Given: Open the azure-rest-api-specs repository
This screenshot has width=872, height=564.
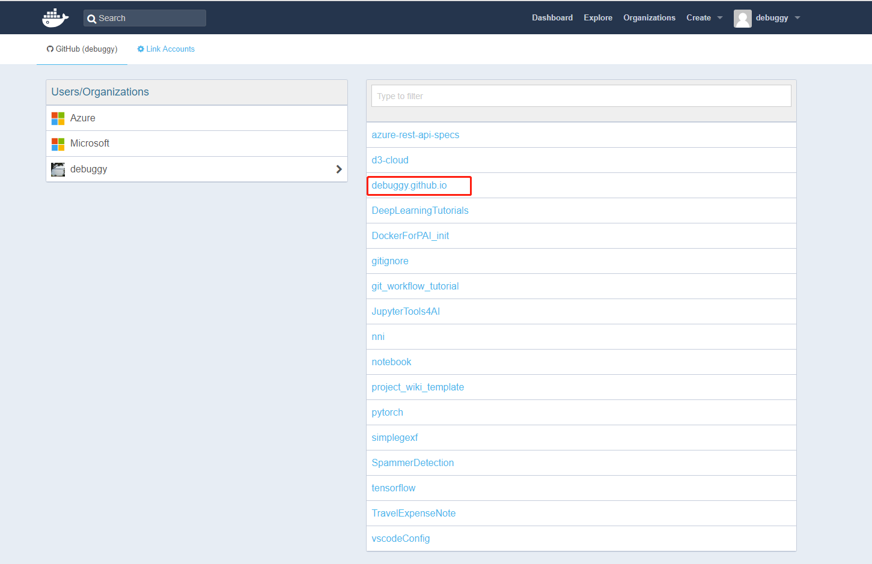Looking at the screenshot, I should [x=415, y=135].
